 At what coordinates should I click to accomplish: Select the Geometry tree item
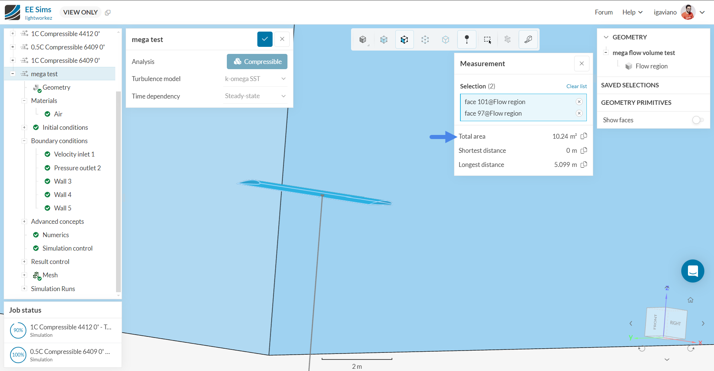point(56,87)
